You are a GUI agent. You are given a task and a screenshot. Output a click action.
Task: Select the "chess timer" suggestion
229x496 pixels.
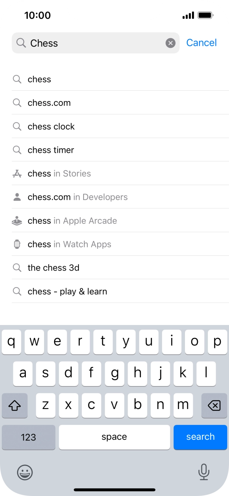pyautogui.click(x=51, y=150)
